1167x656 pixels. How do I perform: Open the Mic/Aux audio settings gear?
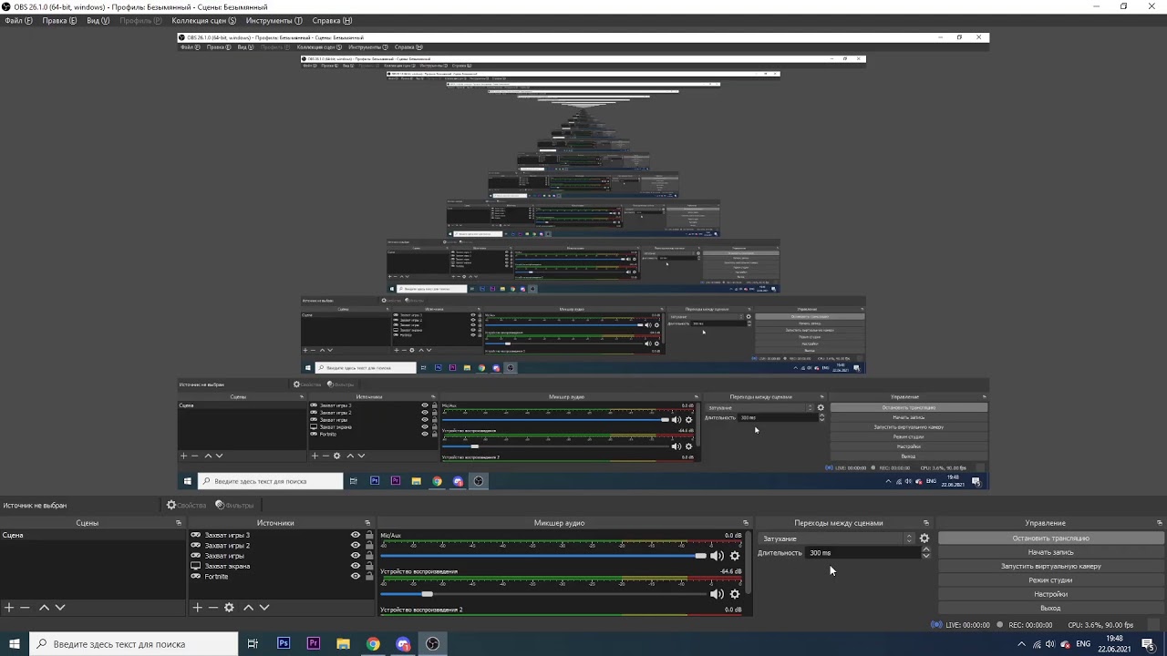coord(735,556)
